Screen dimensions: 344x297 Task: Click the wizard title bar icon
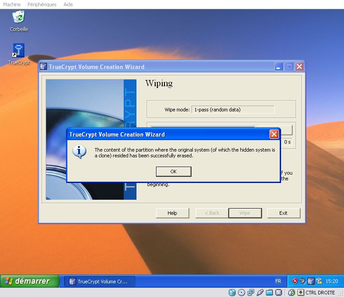43,66
